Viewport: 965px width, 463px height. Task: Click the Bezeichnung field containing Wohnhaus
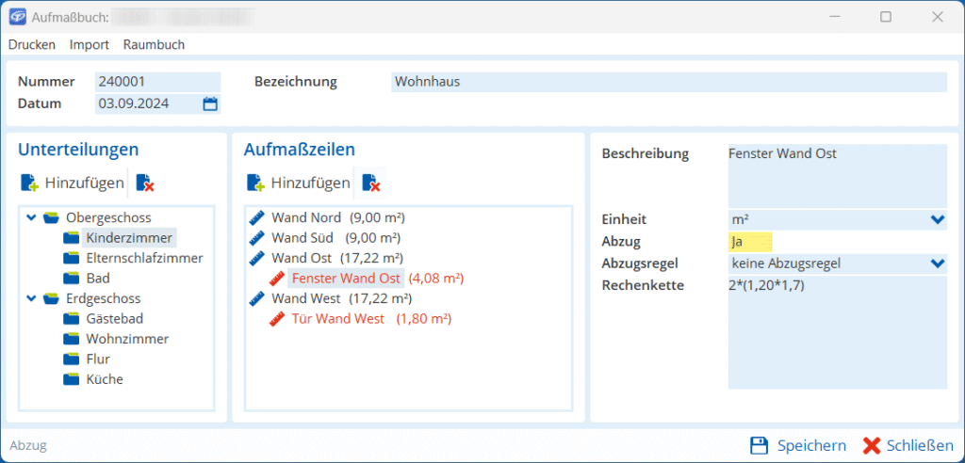(668, 82)
